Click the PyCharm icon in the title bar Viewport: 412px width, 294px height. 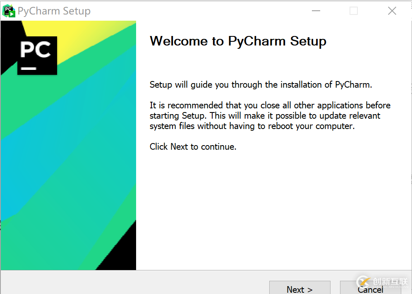pos(8,10)
